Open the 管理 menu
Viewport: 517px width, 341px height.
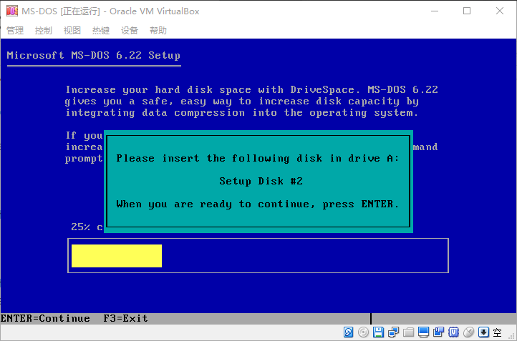coord(15,31)
